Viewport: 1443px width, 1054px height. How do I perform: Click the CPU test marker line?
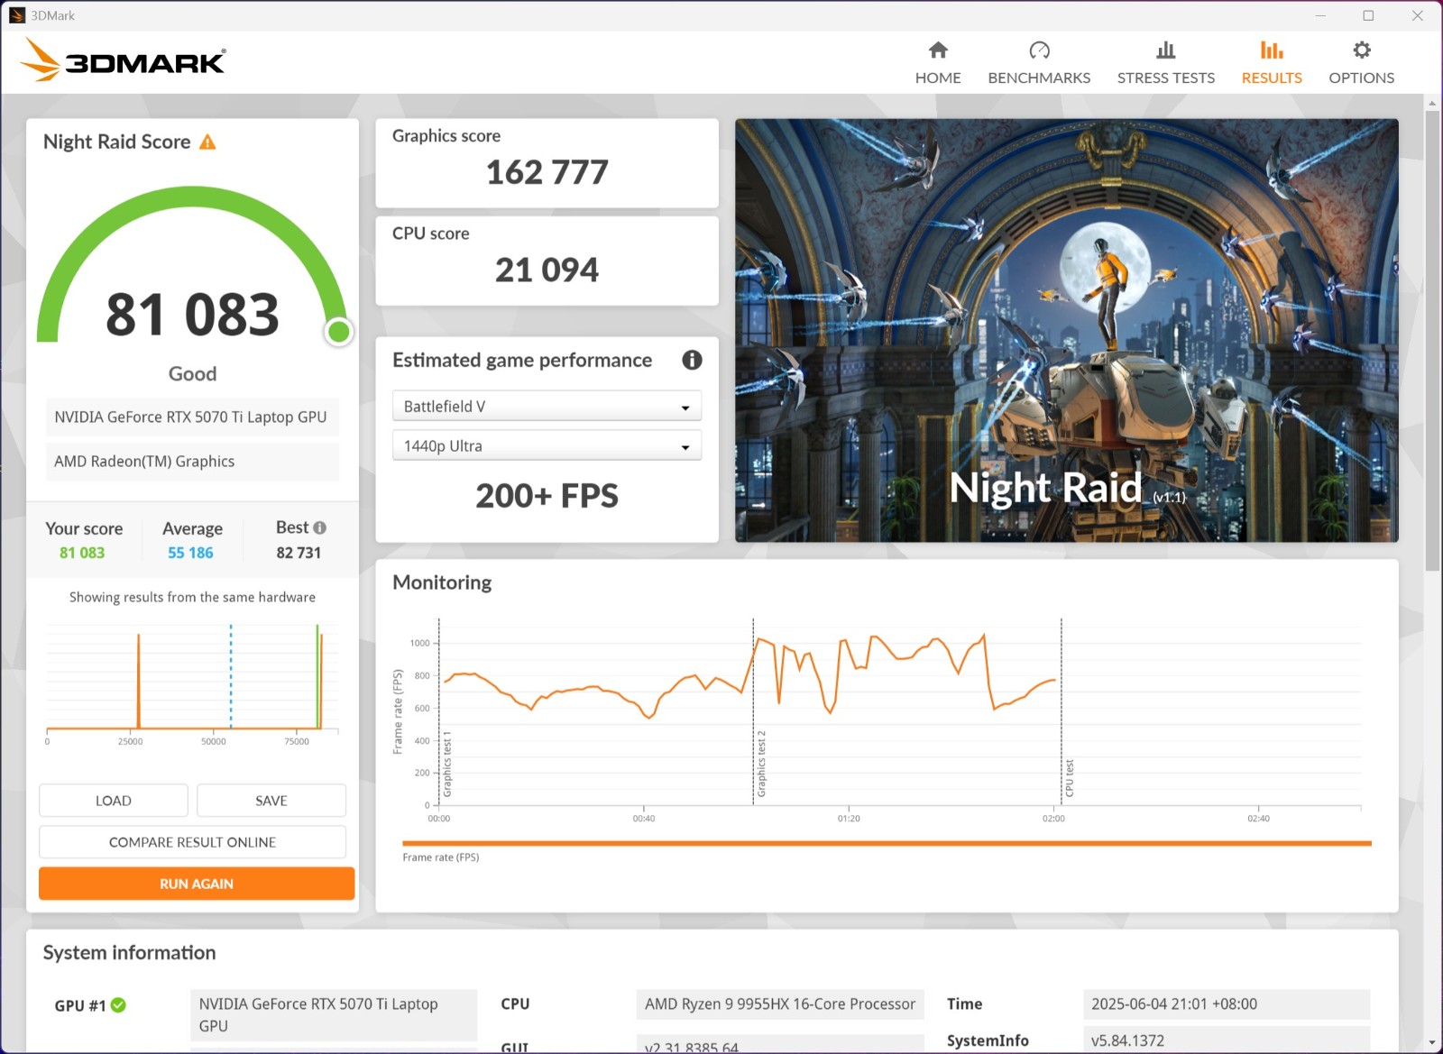pyautogui.click(x=1062, y=710)
